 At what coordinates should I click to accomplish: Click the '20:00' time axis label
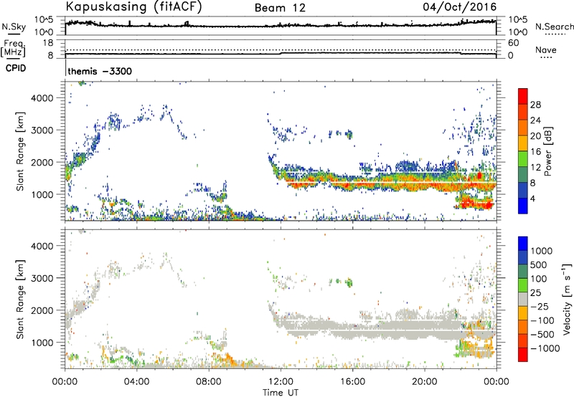424,382
